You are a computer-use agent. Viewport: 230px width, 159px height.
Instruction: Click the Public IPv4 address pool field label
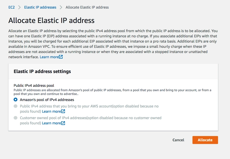(x=34, y=85)
